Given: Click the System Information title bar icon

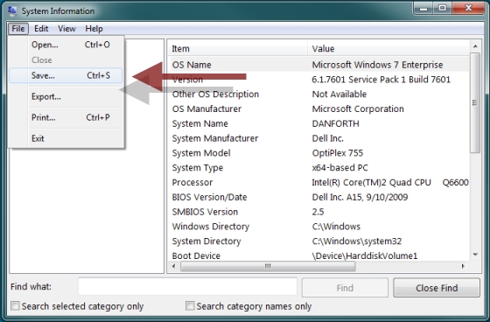Looking at the screenshot, I should point(12,11).
